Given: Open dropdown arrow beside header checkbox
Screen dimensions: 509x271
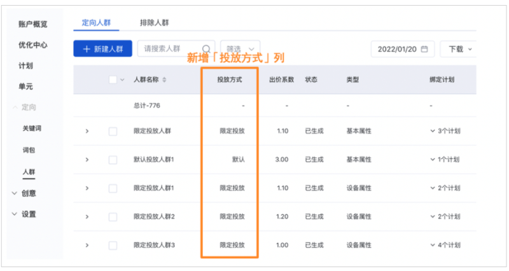Looking at the screenshot, I should pos(122,80).
